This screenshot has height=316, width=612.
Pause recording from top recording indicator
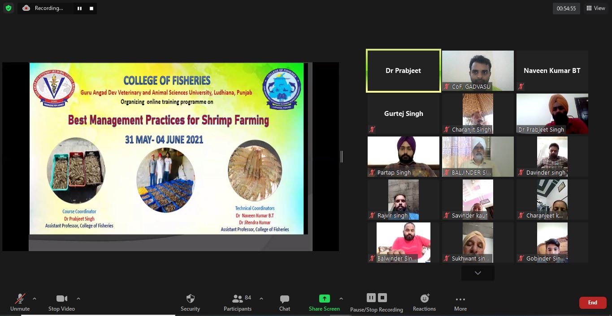click(80, 8)
